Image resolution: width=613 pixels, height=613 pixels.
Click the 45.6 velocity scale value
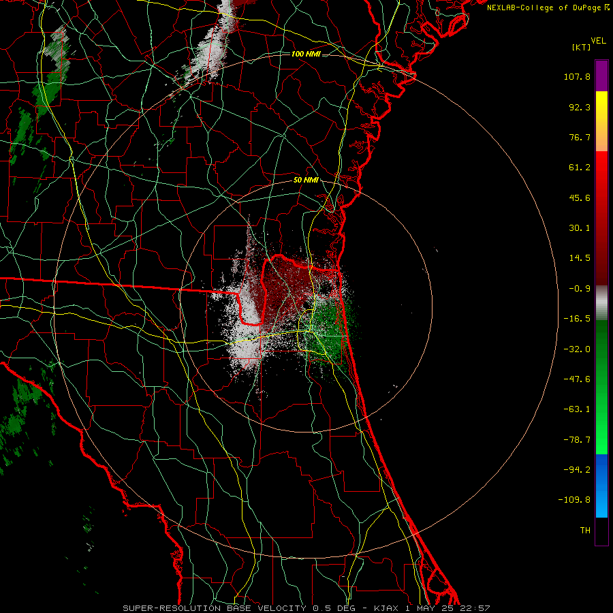580,198
